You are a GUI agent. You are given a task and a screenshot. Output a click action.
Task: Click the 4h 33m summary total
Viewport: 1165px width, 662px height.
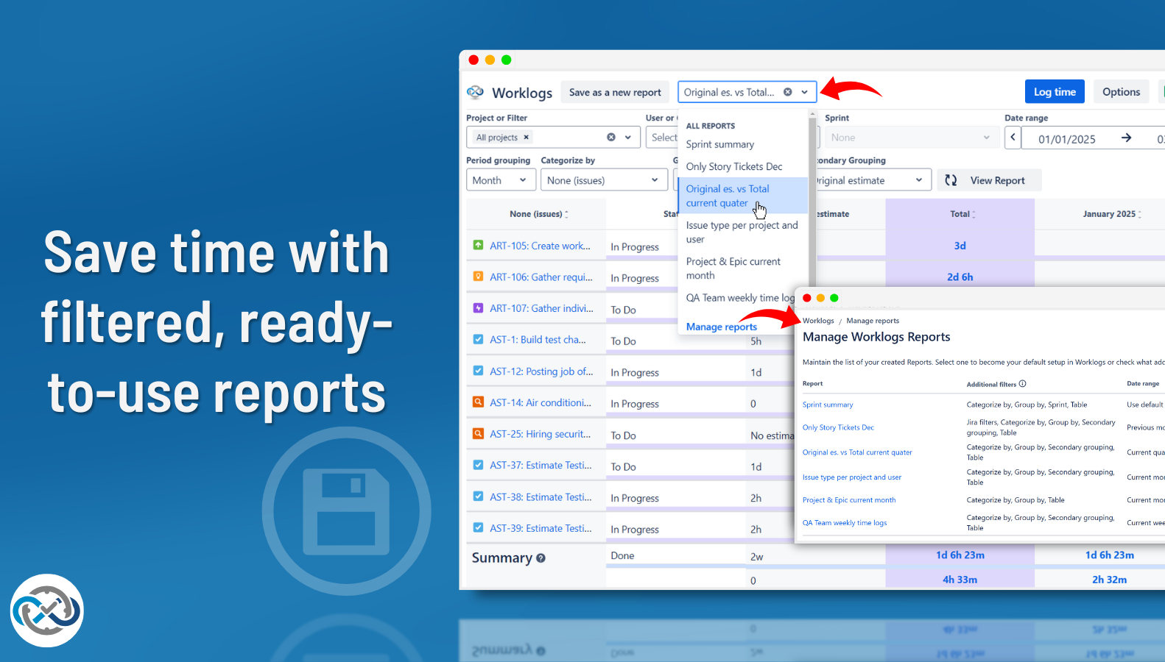[960, 580]
